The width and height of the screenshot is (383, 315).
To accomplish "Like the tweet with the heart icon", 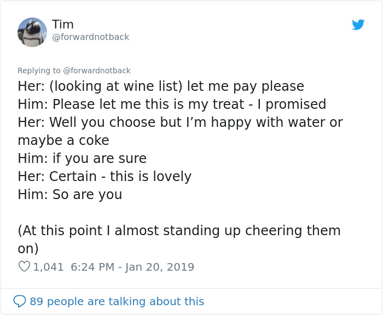I will pos(24,267).
